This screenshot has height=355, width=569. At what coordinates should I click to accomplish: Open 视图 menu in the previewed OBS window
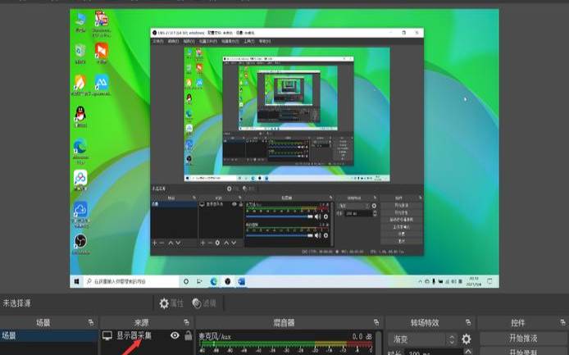click(189, 41)
